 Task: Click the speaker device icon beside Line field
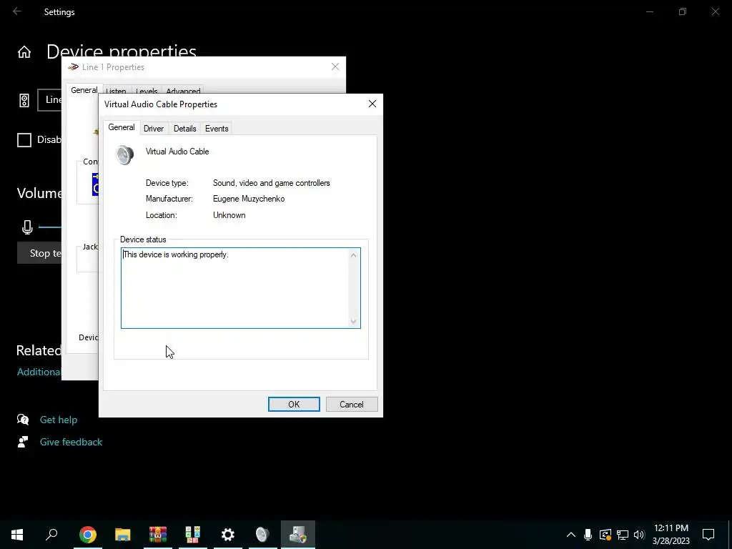24,100
